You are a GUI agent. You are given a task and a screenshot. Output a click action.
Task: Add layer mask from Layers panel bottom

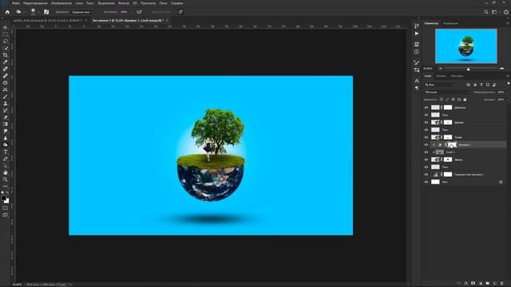[x=473, y=284]
